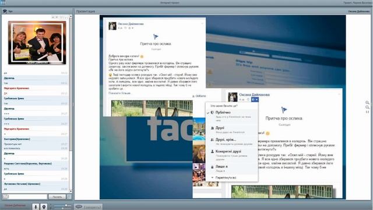Open blue audience selector dropdown on right post

coord(255,100)
